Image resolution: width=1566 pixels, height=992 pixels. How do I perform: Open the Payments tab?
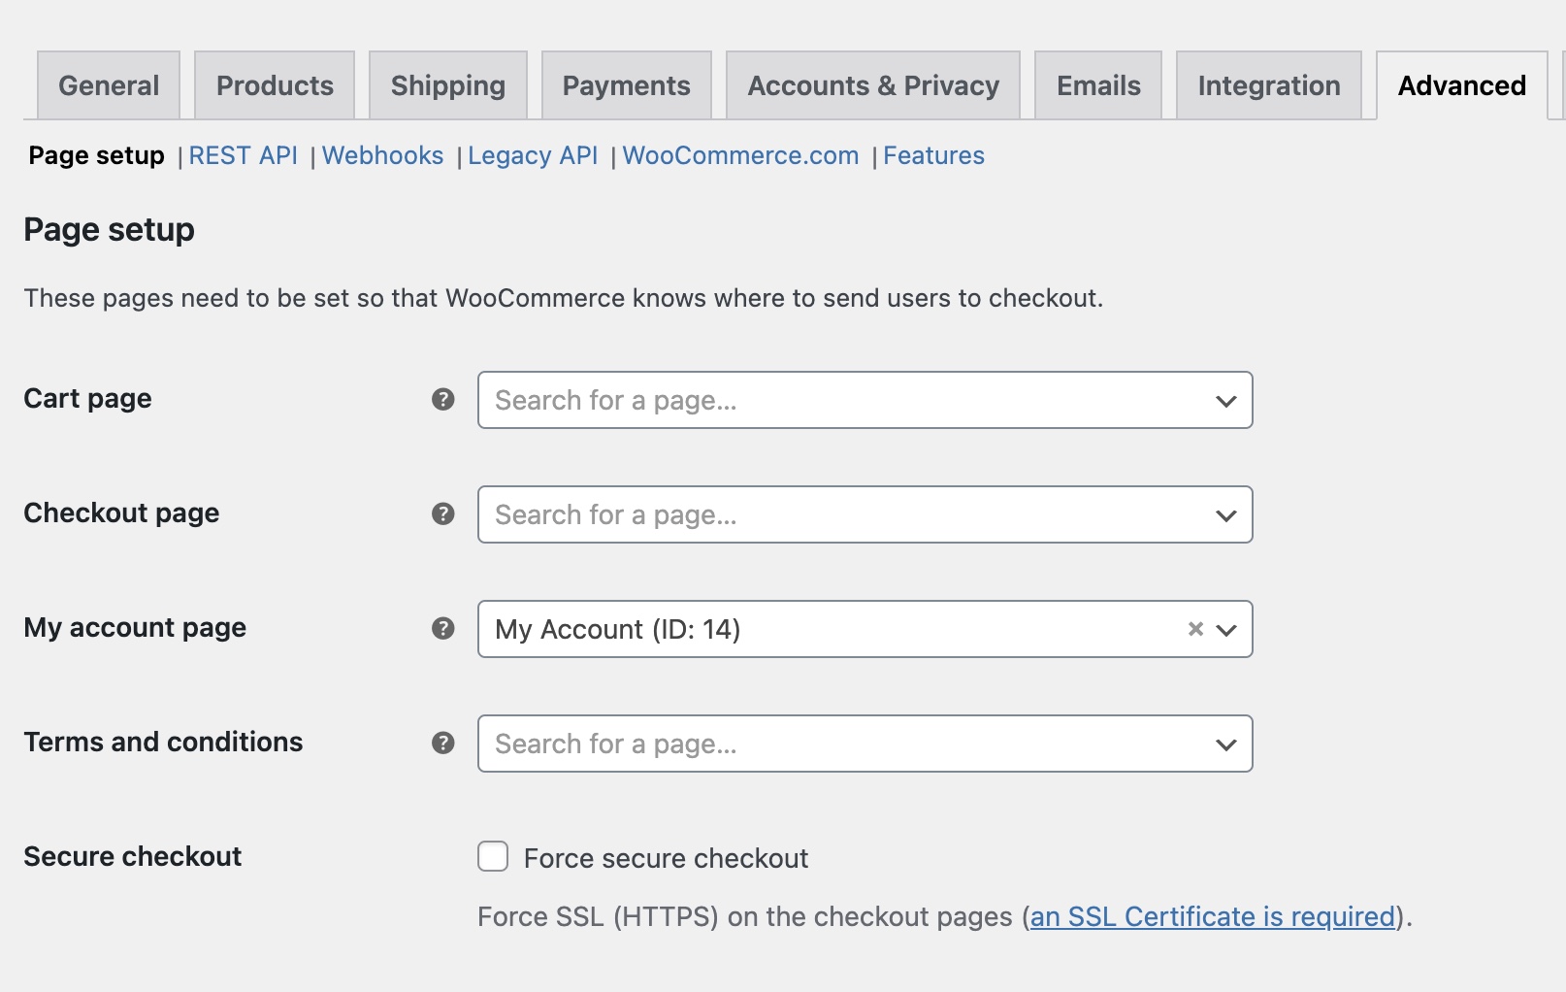tap(626, 85)
